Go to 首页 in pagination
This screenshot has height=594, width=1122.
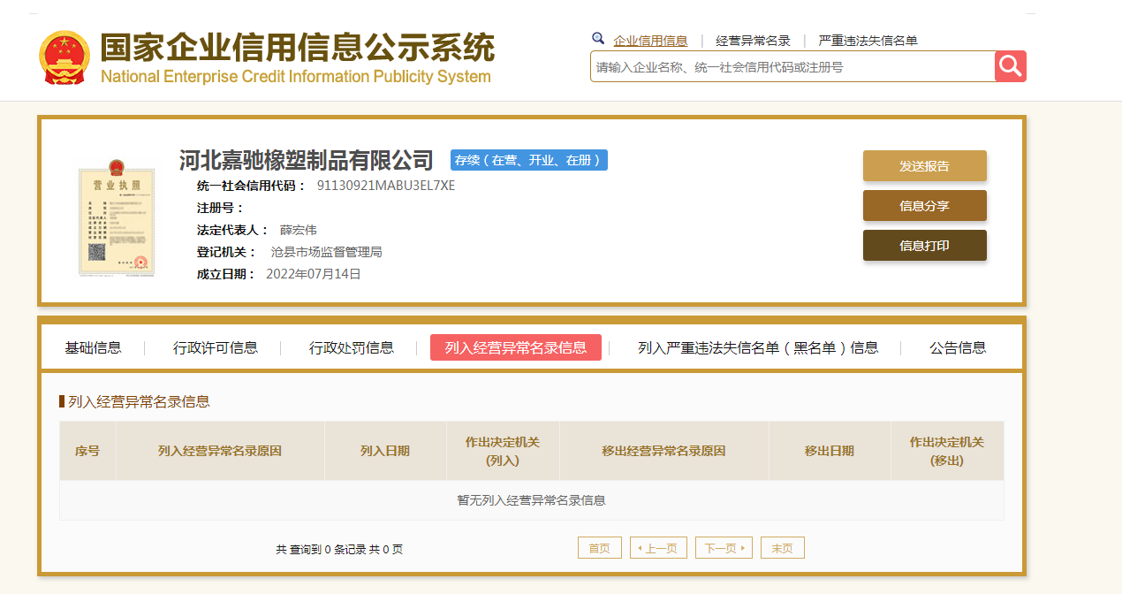click(600, 548)
